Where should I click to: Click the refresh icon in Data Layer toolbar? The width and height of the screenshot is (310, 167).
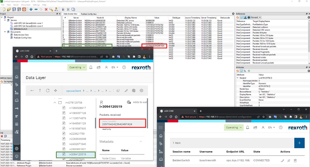pyautogui.click(x=48, y=91)
